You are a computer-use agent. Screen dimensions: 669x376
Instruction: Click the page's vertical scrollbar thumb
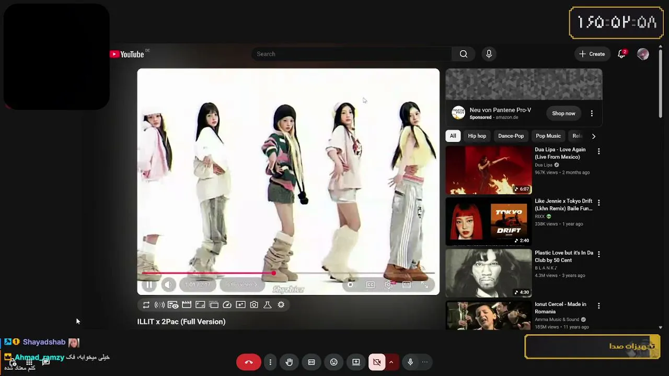click(661, 84)
